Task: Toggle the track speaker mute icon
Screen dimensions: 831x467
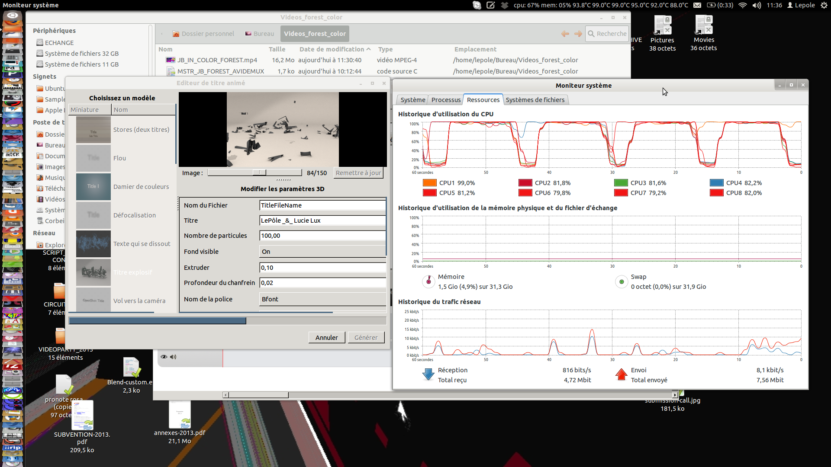Action: (x=173, y=357)
